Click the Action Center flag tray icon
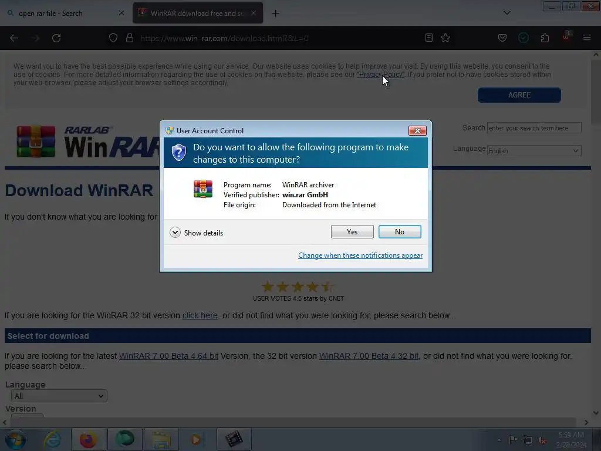601x451 pixels. (513, 439)
